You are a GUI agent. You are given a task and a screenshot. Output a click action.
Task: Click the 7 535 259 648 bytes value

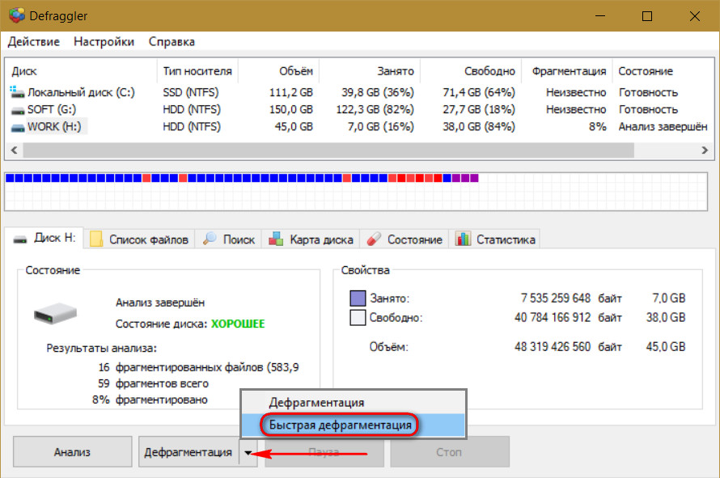point(556,298)
